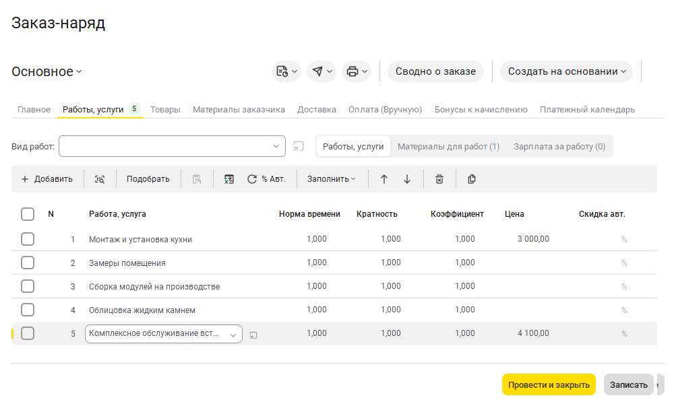Expand the Вид работ dropdown

click(276, 146)
